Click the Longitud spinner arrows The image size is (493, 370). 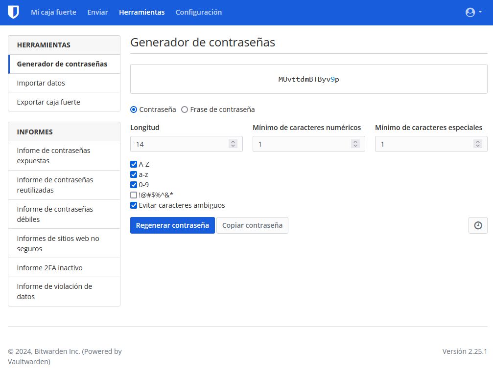click(x=233, y=144)
